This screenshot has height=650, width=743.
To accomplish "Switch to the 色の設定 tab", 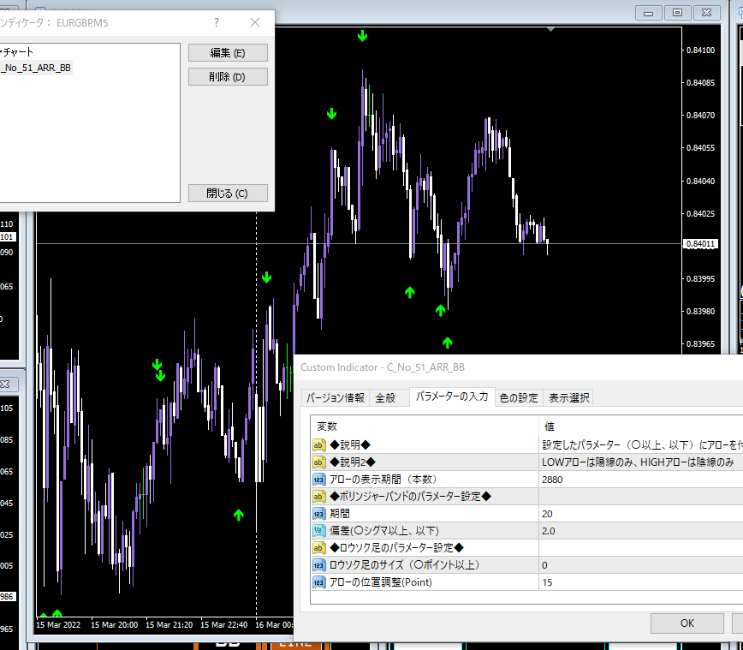I will (x=519, y=397).
